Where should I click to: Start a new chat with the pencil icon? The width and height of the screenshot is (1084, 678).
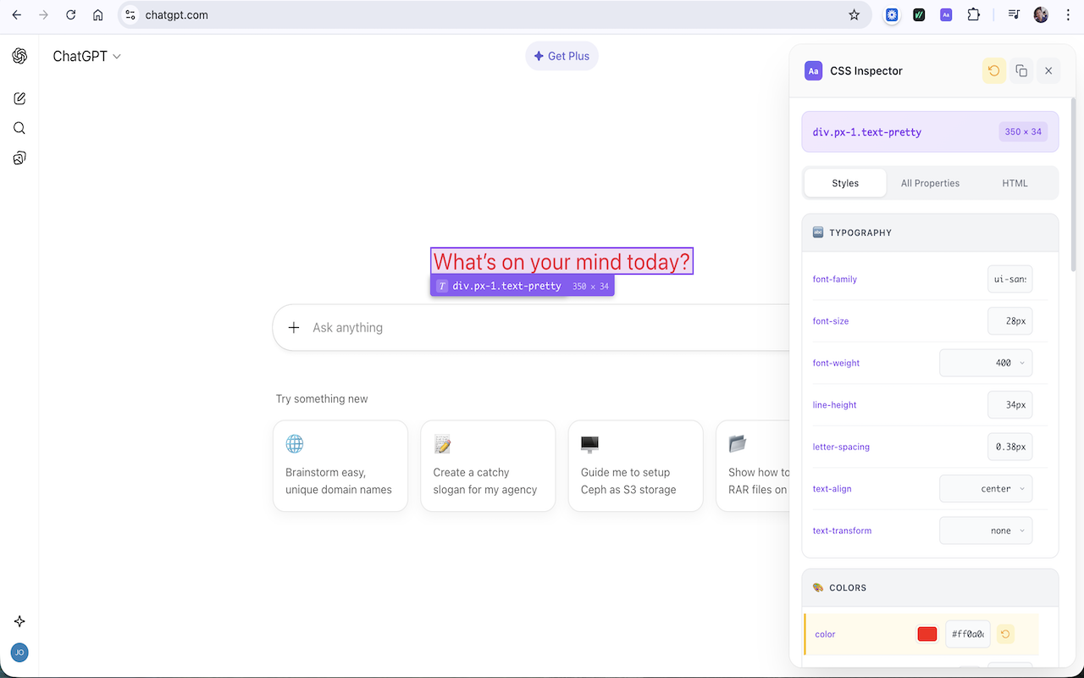[19, 98]
